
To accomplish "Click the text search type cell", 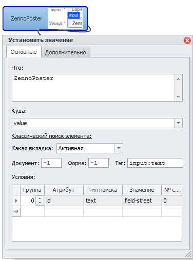I will [103, 201].
